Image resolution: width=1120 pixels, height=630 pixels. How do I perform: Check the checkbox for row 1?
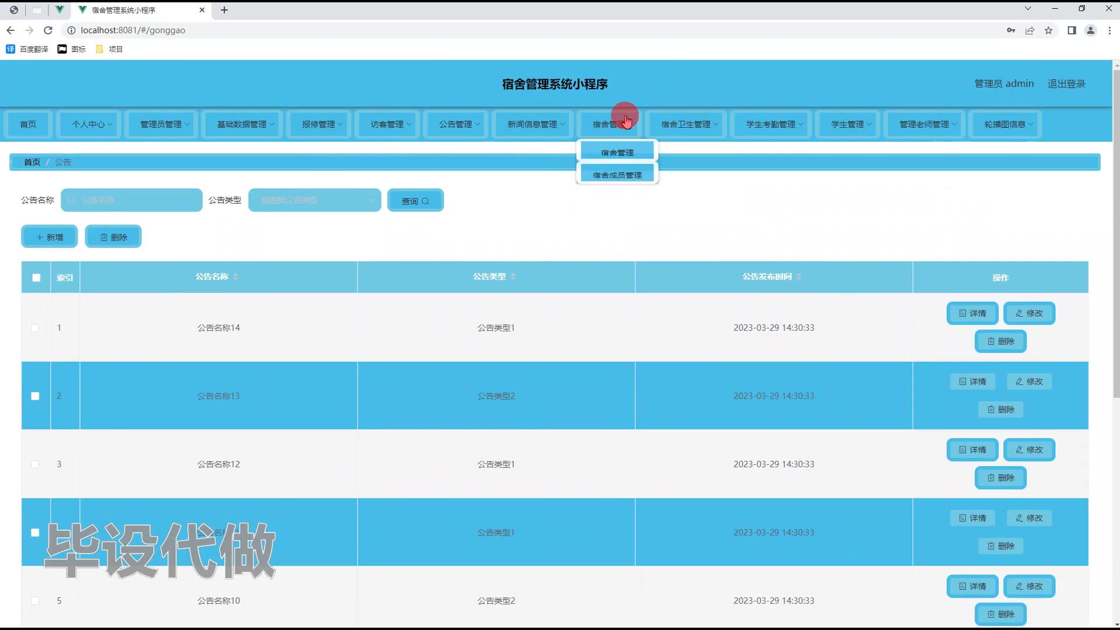pos(35,328)
